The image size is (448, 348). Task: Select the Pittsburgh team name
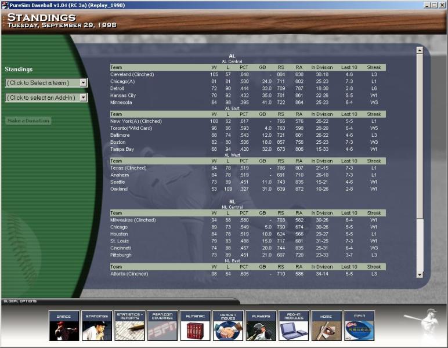121,255
